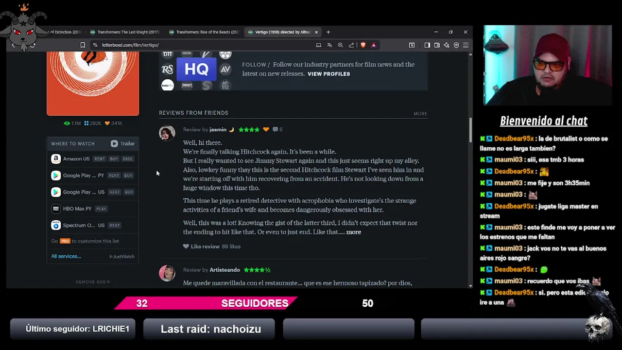Click PLAY for HBO Max PY

click(x=101, y=209)
